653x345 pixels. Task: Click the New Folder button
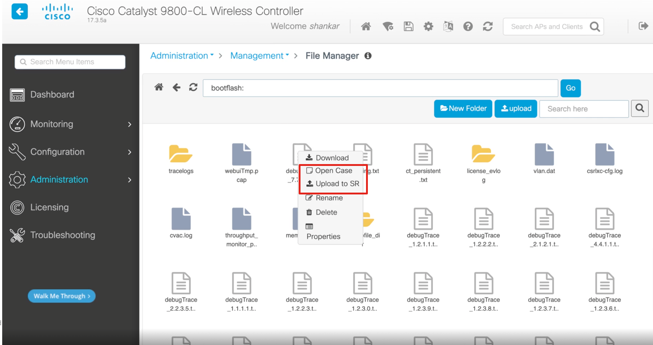coord(463,109)
